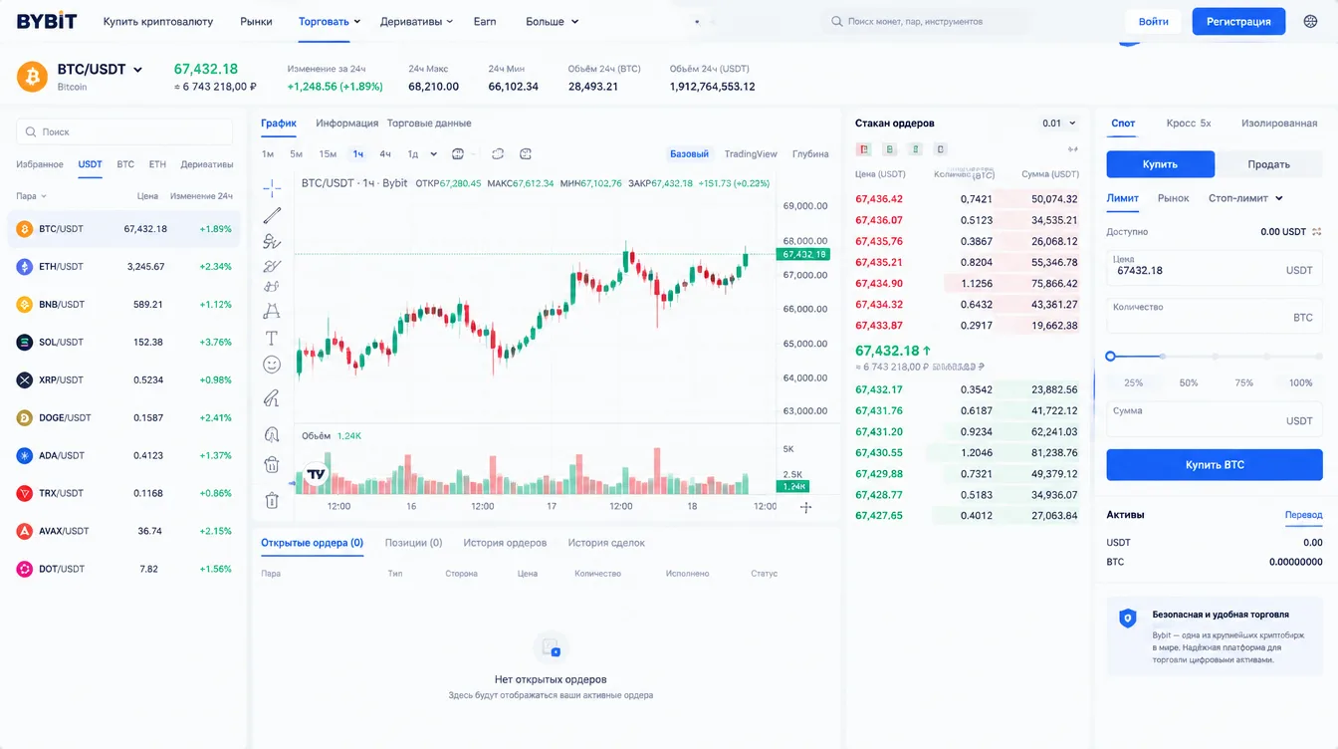The image size is (1338, 749).
Task: Select the Рынок order type tab
Action: coord(1174,198)
